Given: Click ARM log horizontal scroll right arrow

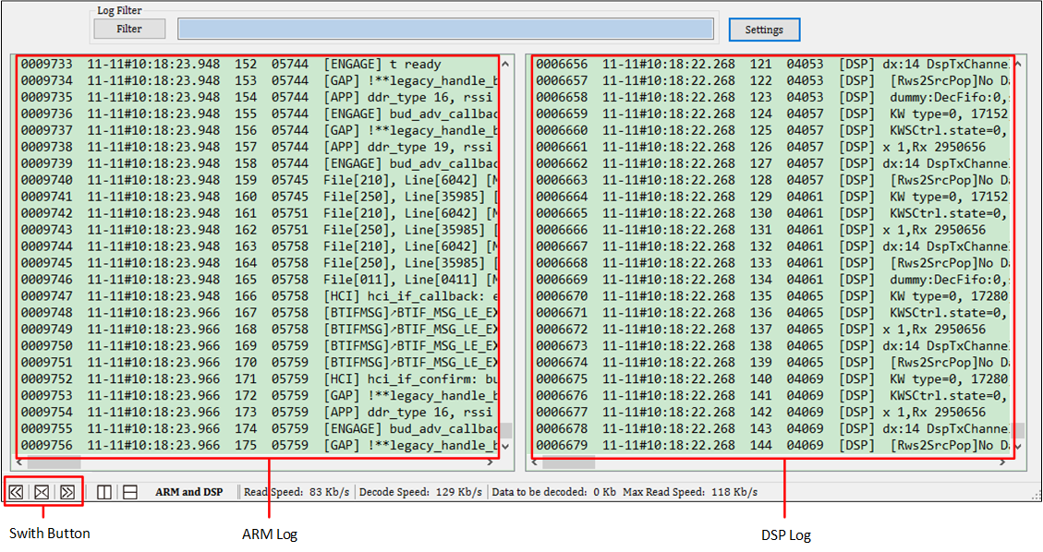Looking at the screenshot, I should click(490, 462).
